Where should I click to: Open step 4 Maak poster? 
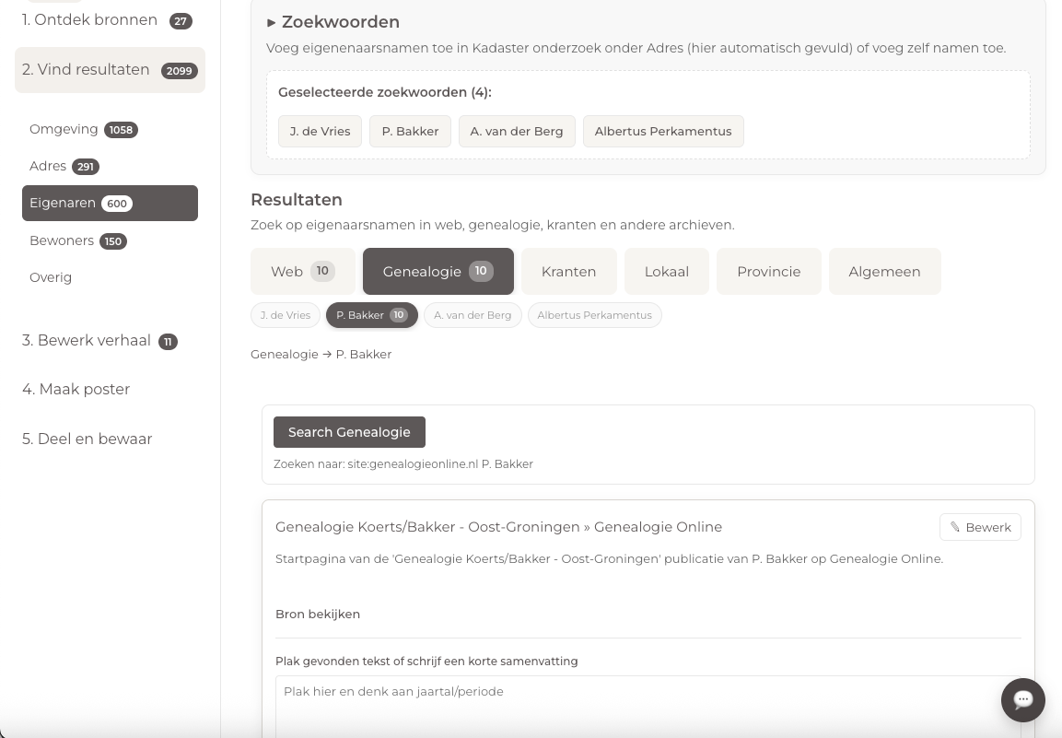click(76, 389)
